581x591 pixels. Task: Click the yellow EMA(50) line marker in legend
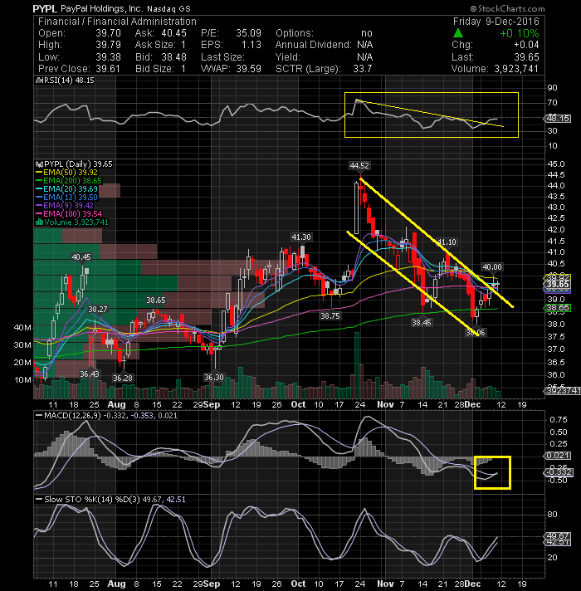coord(39,173)
